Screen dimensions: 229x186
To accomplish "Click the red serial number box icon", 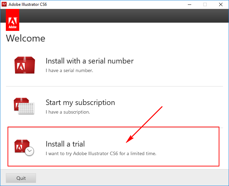I will (x=25, y=65).
